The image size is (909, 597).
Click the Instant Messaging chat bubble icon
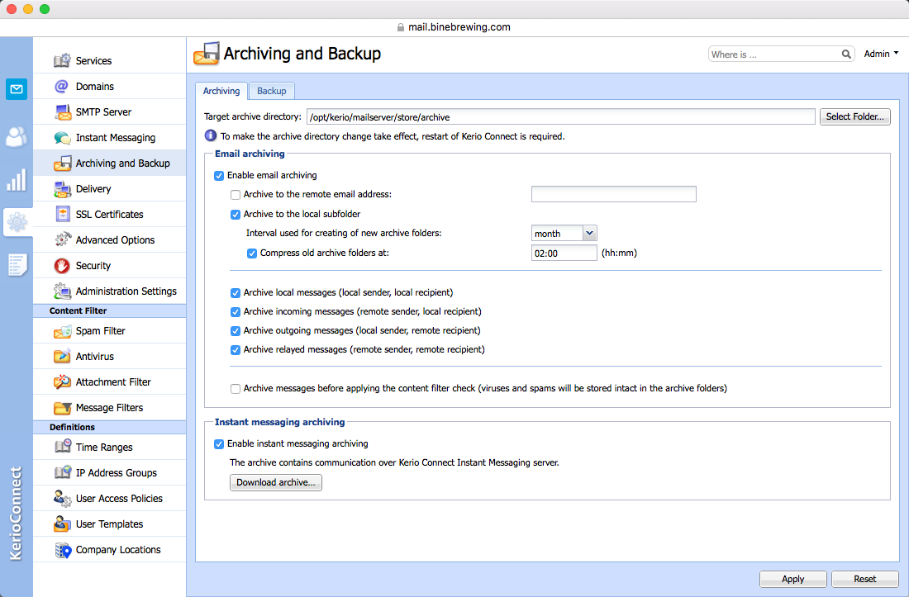[62, 138]
